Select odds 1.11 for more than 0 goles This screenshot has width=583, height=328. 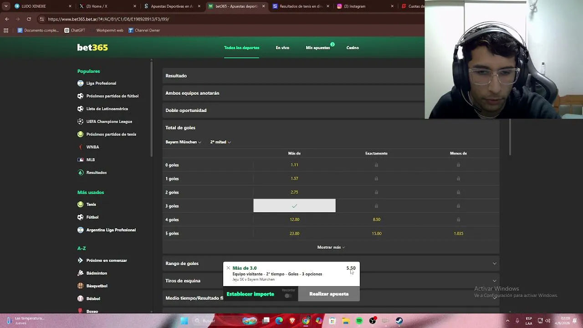point(294,165)
